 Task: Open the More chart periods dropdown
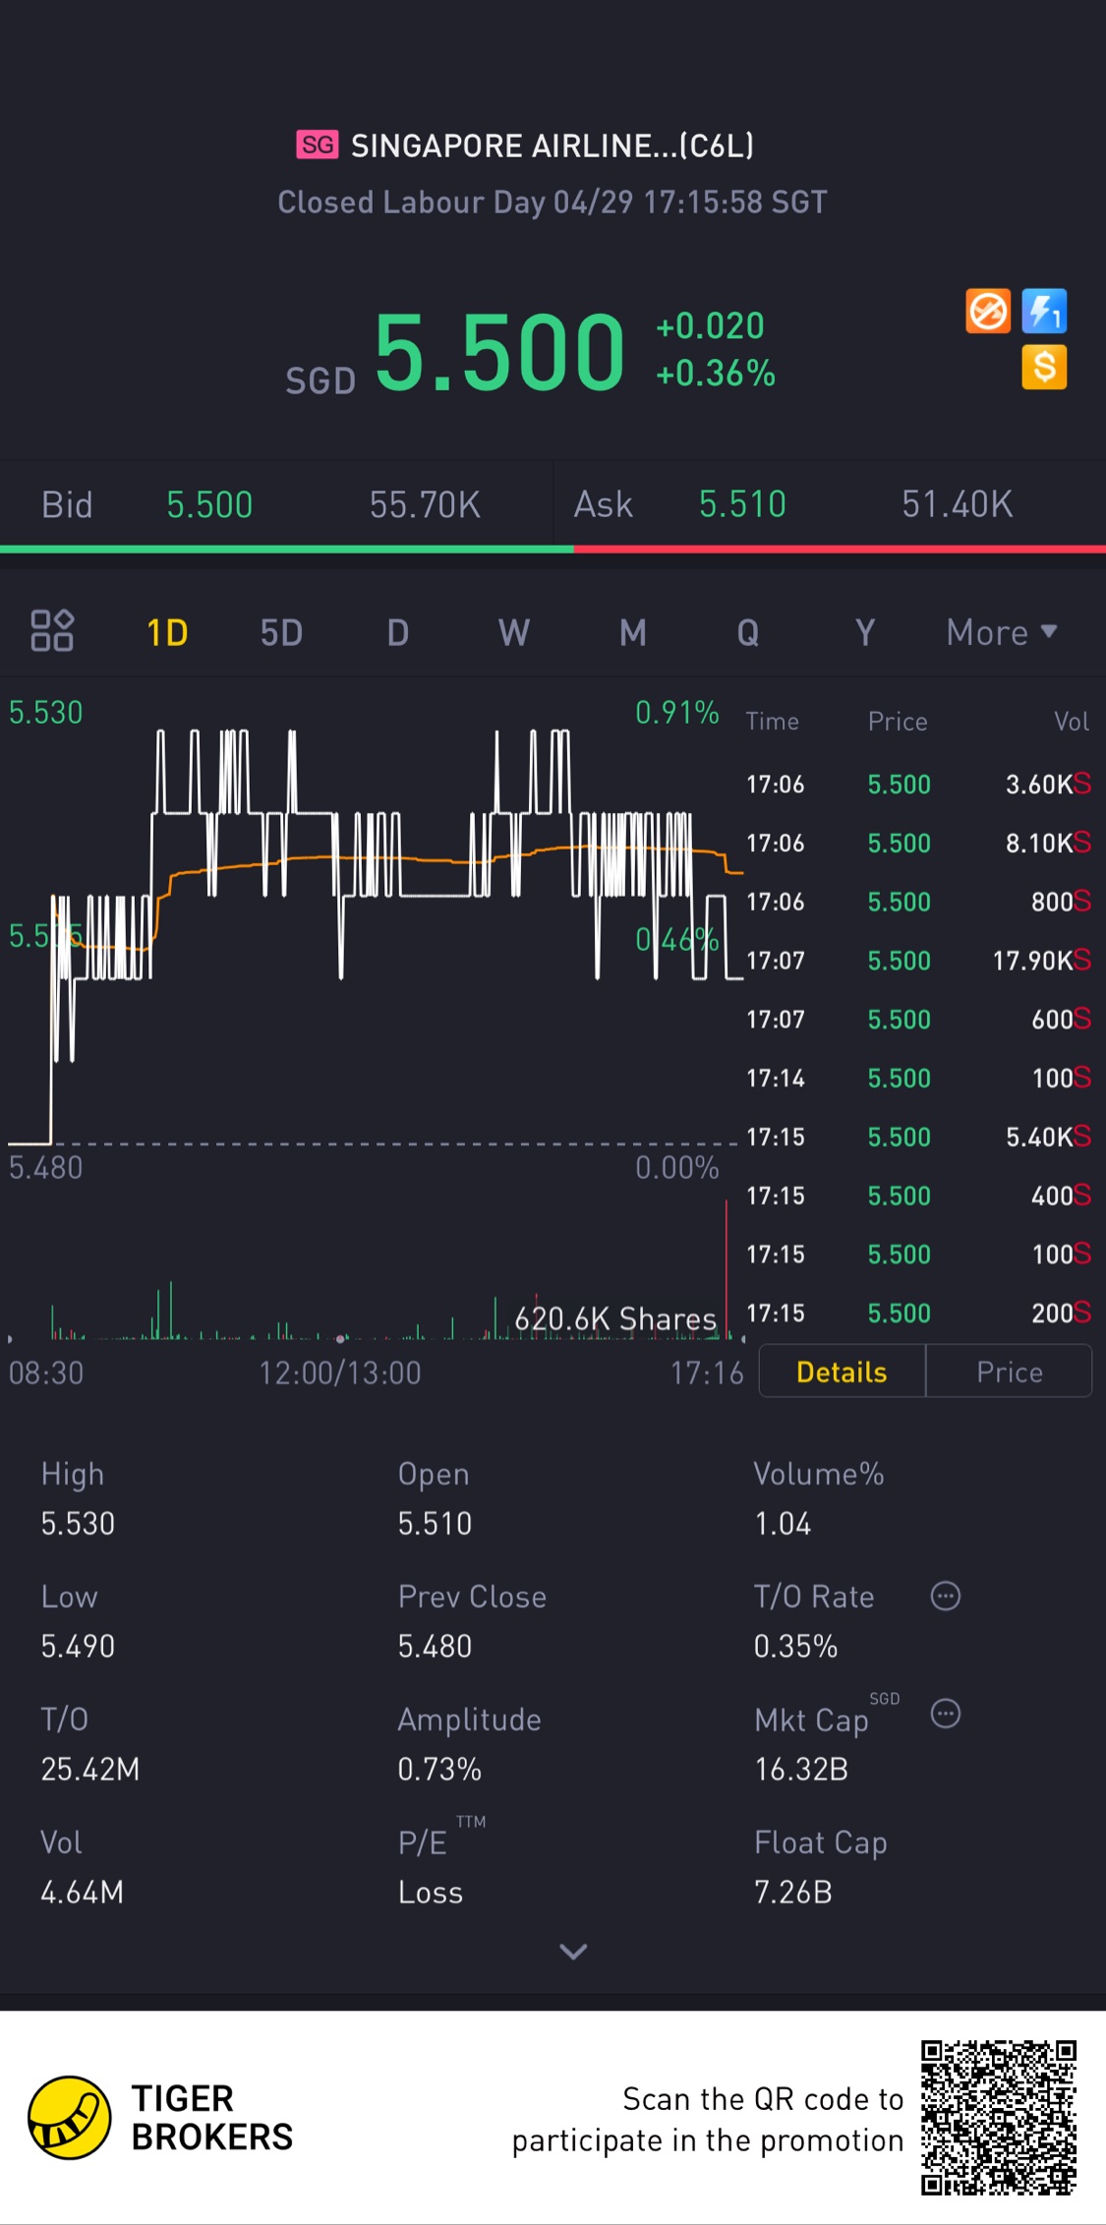coord(1002,632)
